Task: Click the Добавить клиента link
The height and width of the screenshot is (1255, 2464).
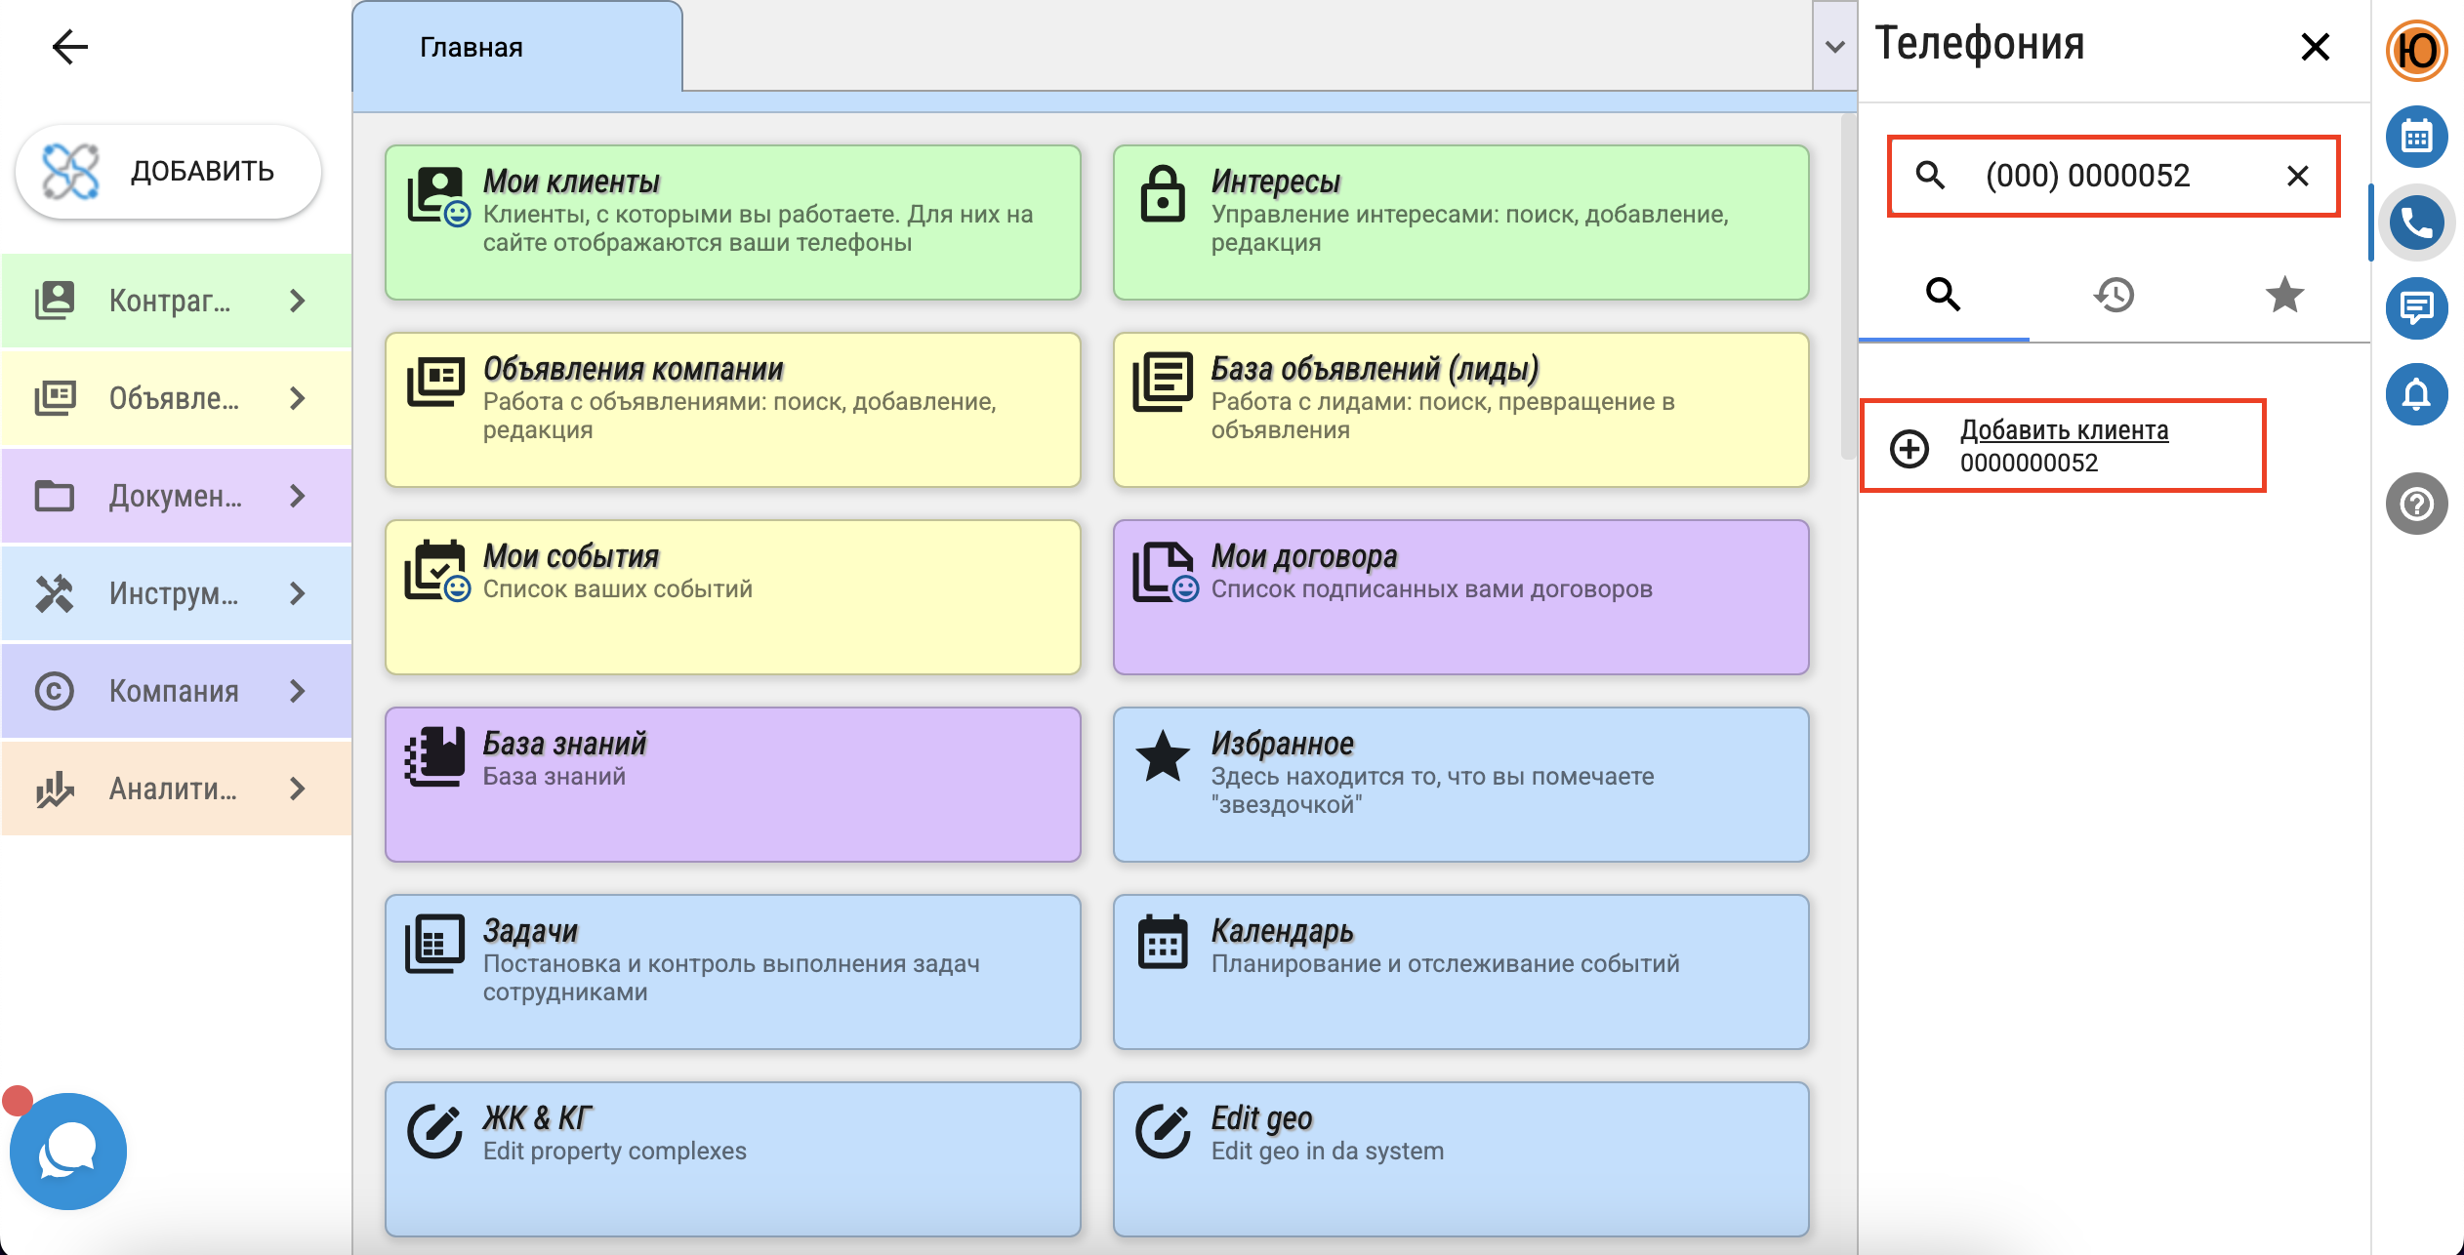Action: pos(2064,430)
